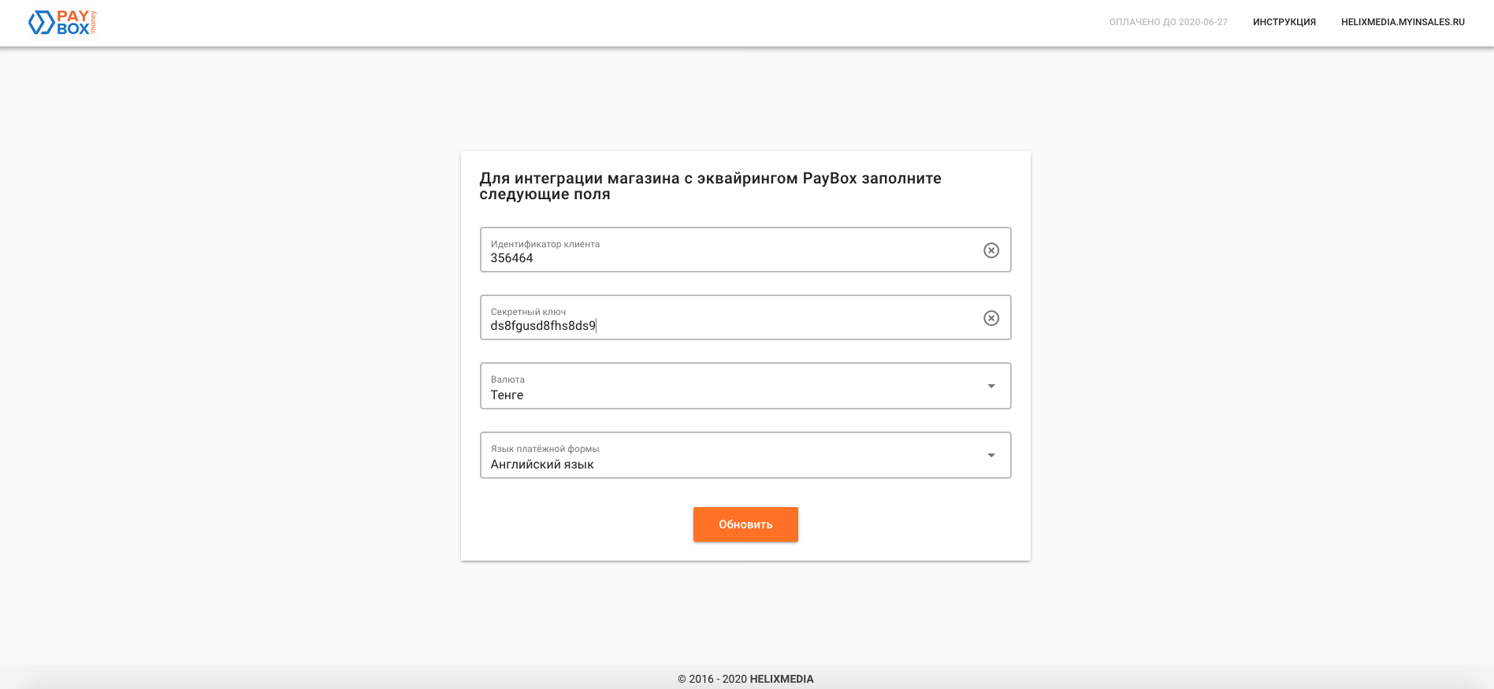
Task: Clear the secret key field with its X icon
Action: coord(991,318)
